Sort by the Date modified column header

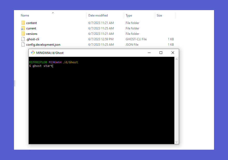point(98,15)
